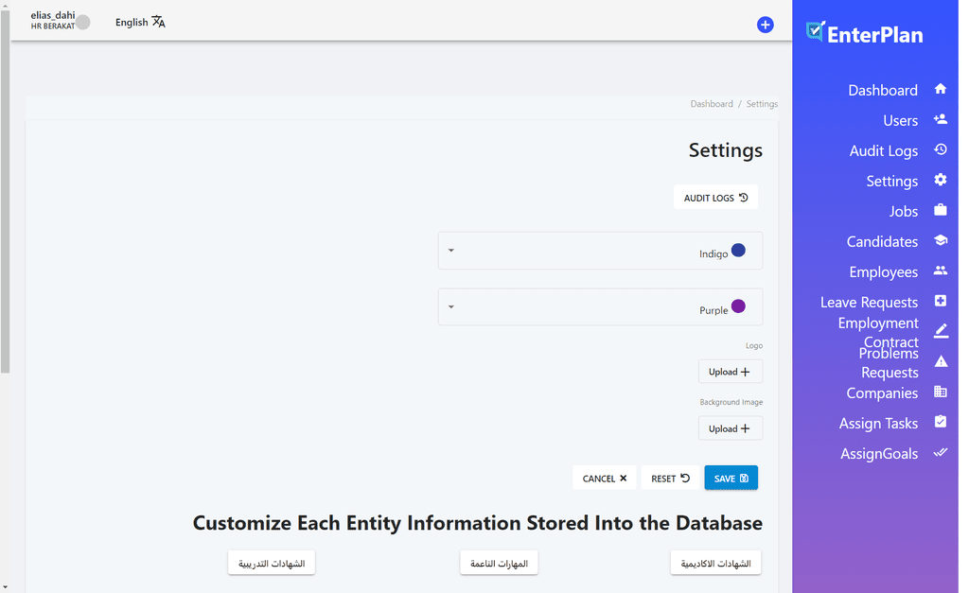Click the Problems Requests warning triangle icon

click(x=940, y=361)
